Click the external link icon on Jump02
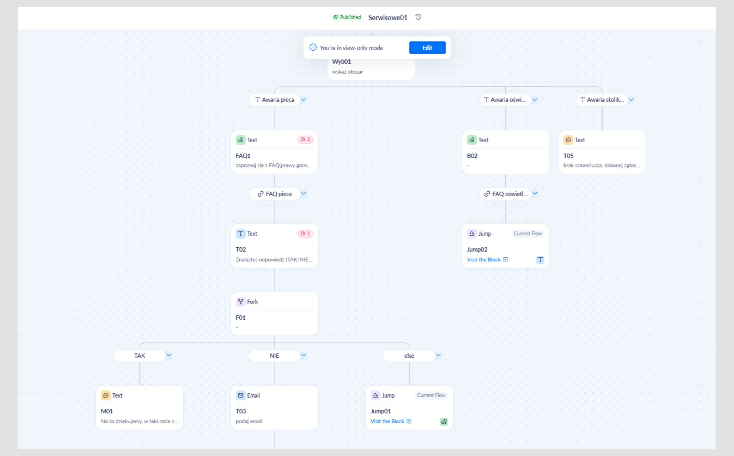 (505, 260)
